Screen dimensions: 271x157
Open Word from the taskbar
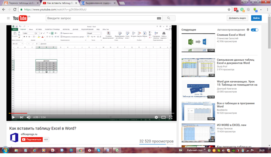[108, 150]
